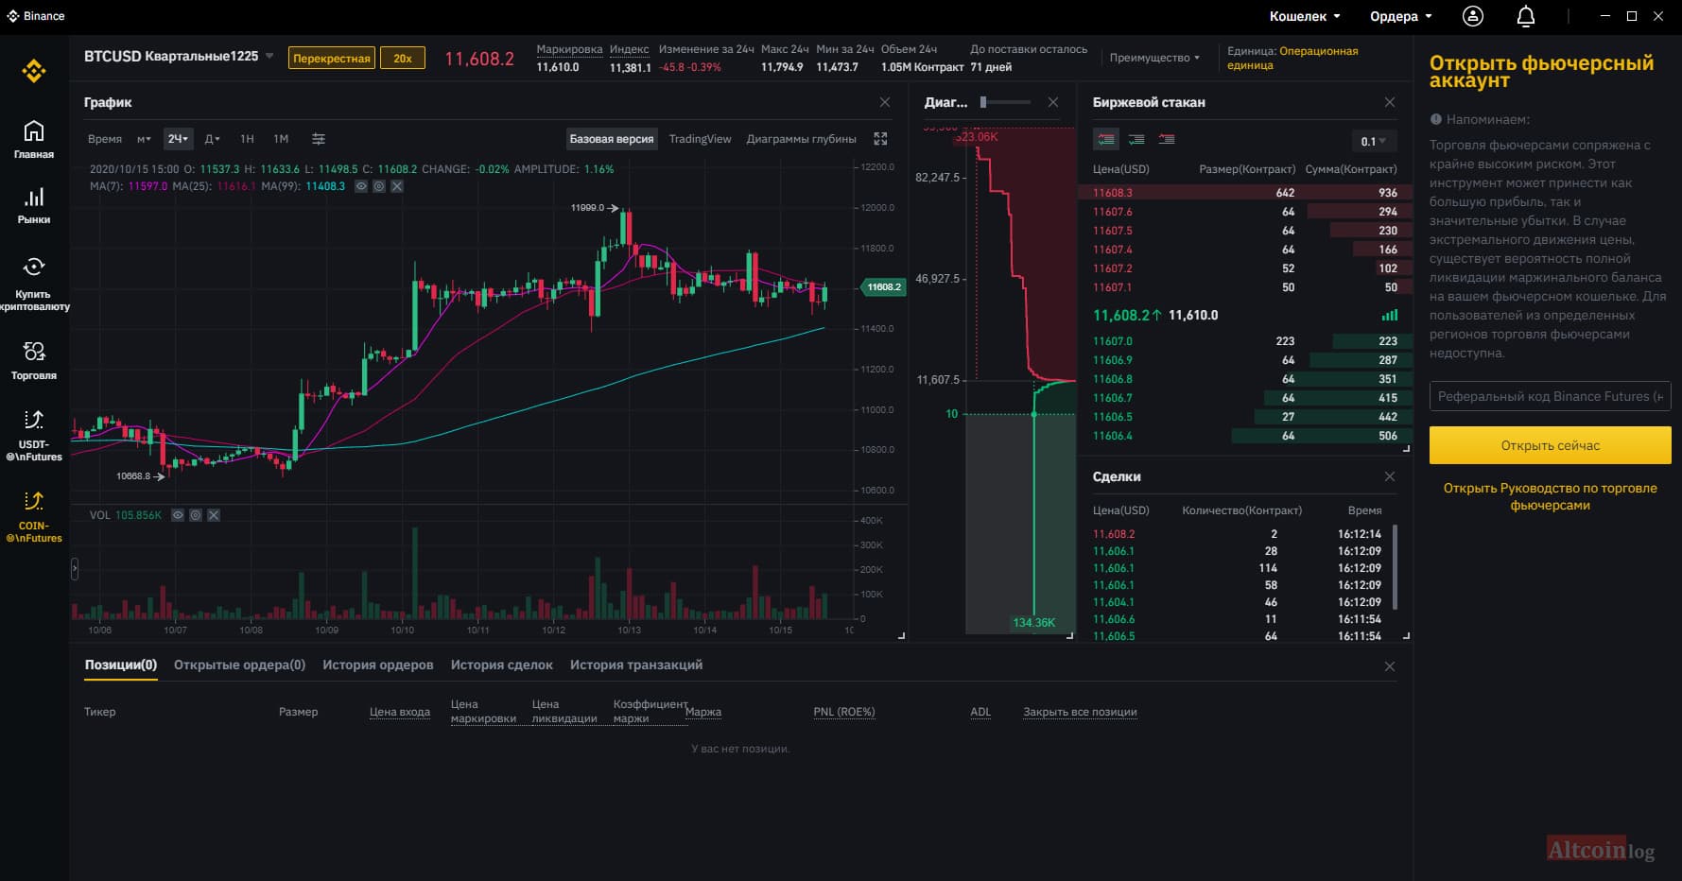The height and width of the screenshot is (881, 1682).
Task: Open the История ордеров tab
Action: [x=378, y=665]
